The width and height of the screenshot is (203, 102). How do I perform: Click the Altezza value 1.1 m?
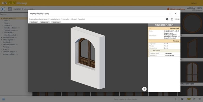pos(166,46)
